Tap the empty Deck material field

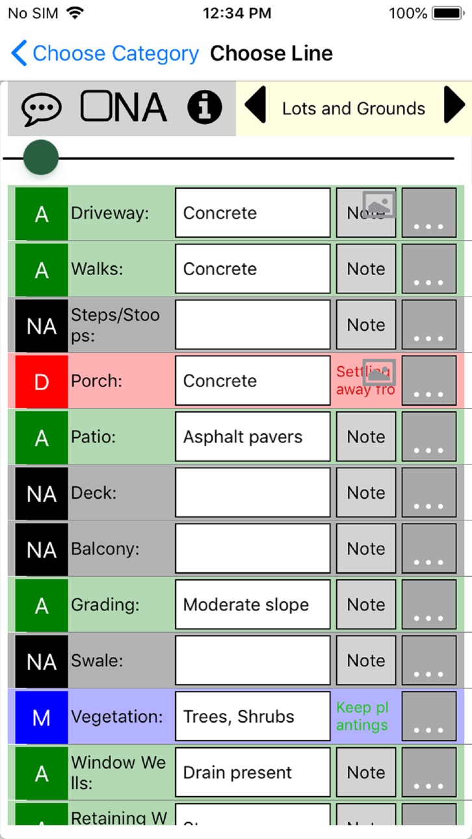pos(253,493)
